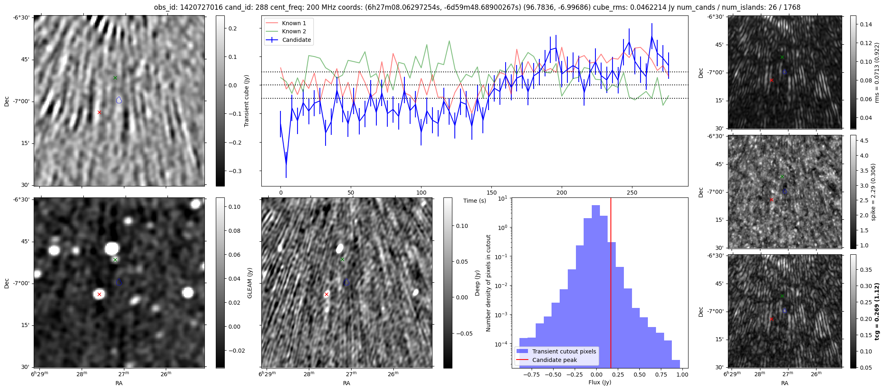Click the red x marker in the transient cube image

(99, 113)
